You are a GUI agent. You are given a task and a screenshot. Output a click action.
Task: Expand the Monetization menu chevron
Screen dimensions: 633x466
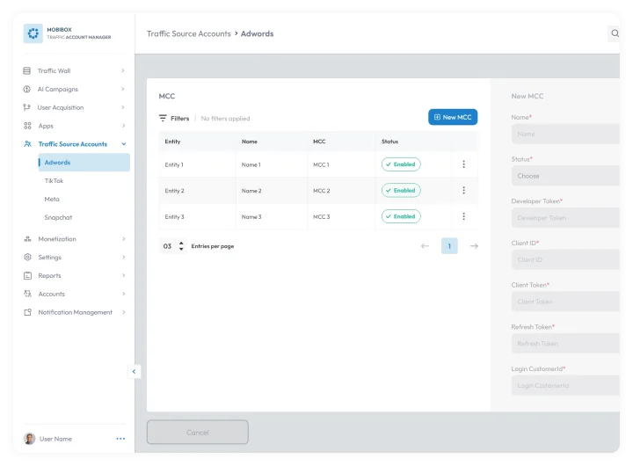pyautogui.click(x=124, y=239)
